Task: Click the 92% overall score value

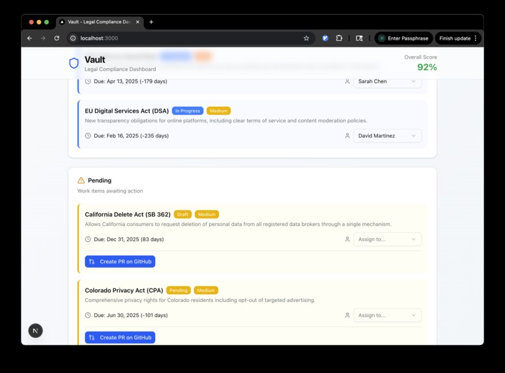Action: click(x=427, y=67)
